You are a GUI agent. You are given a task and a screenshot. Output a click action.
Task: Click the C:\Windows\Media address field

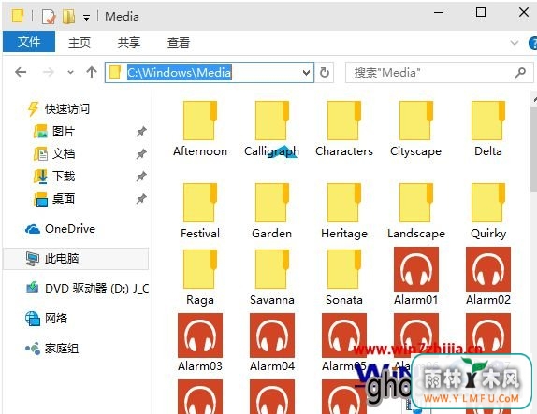210,72
